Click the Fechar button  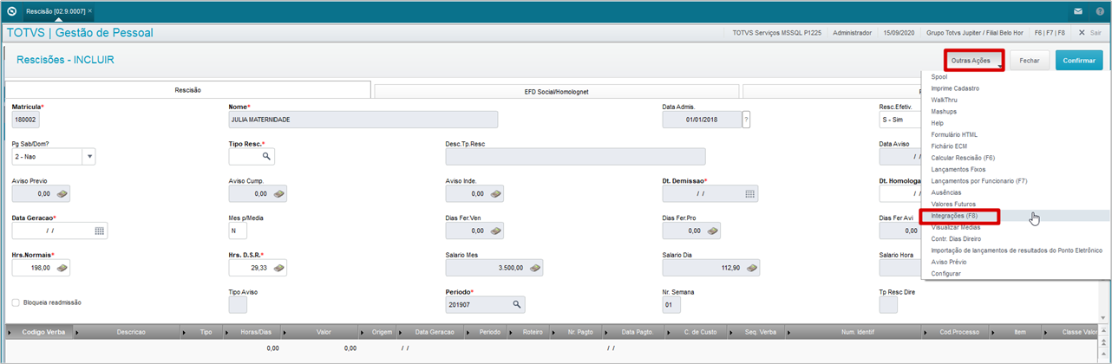coord(1030,61)
